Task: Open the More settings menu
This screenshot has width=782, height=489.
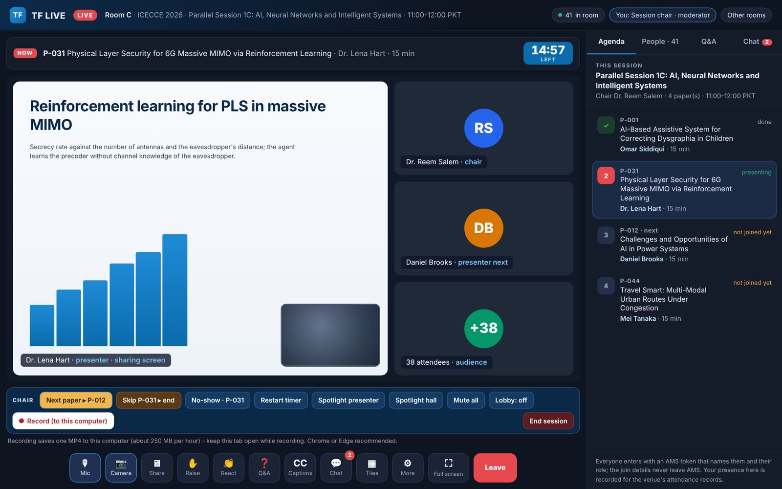Action: tap(408, 467)
